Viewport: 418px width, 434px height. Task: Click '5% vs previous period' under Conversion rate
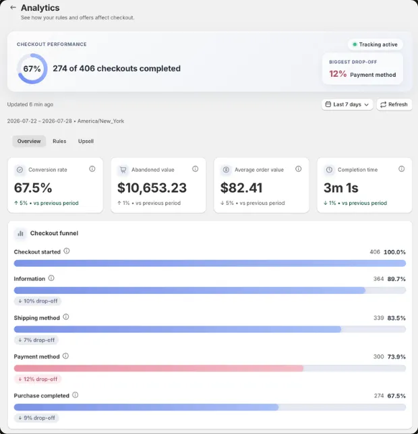[x=47, y=203]
